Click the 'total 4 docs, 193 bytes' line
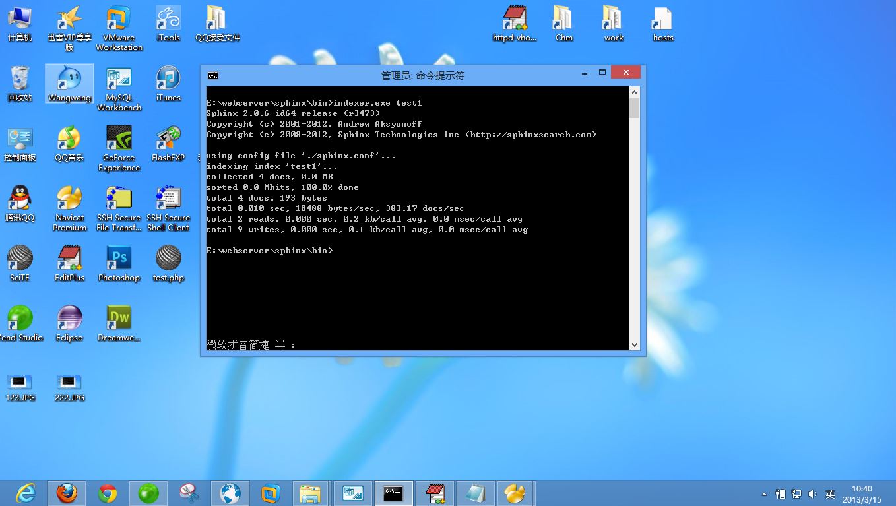 [x=267, y=198]
